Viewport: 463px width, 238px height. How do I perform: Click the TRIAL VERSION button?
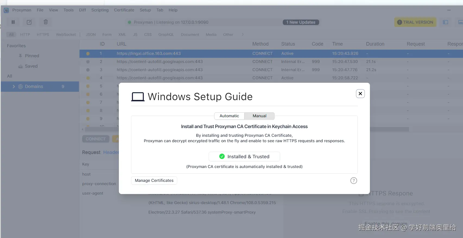[x=415, y=22]
